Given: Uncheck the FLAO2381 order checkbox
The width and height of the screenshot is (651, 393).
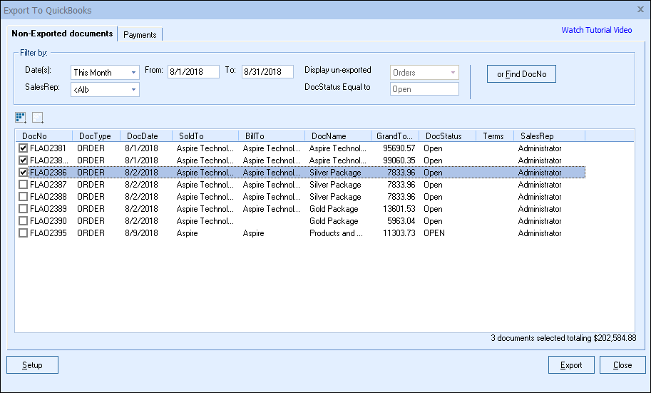Looking at the screenshot, I should (x=24, y=148).
